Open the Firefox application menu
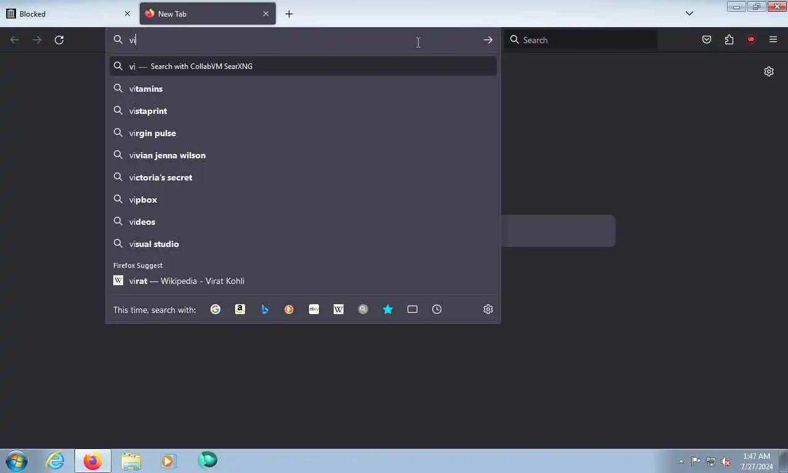The width and height of the screenshot is (788, 473). (773, 40)
